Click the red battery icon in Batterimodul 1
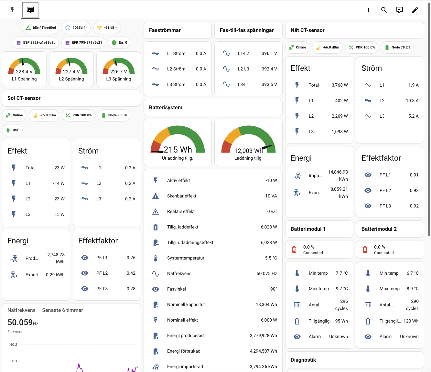This screenshot has width=431, height=372. point(294,250)
